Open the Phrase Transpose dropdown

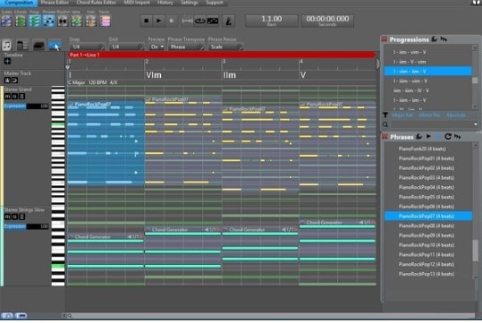(186, 47)
